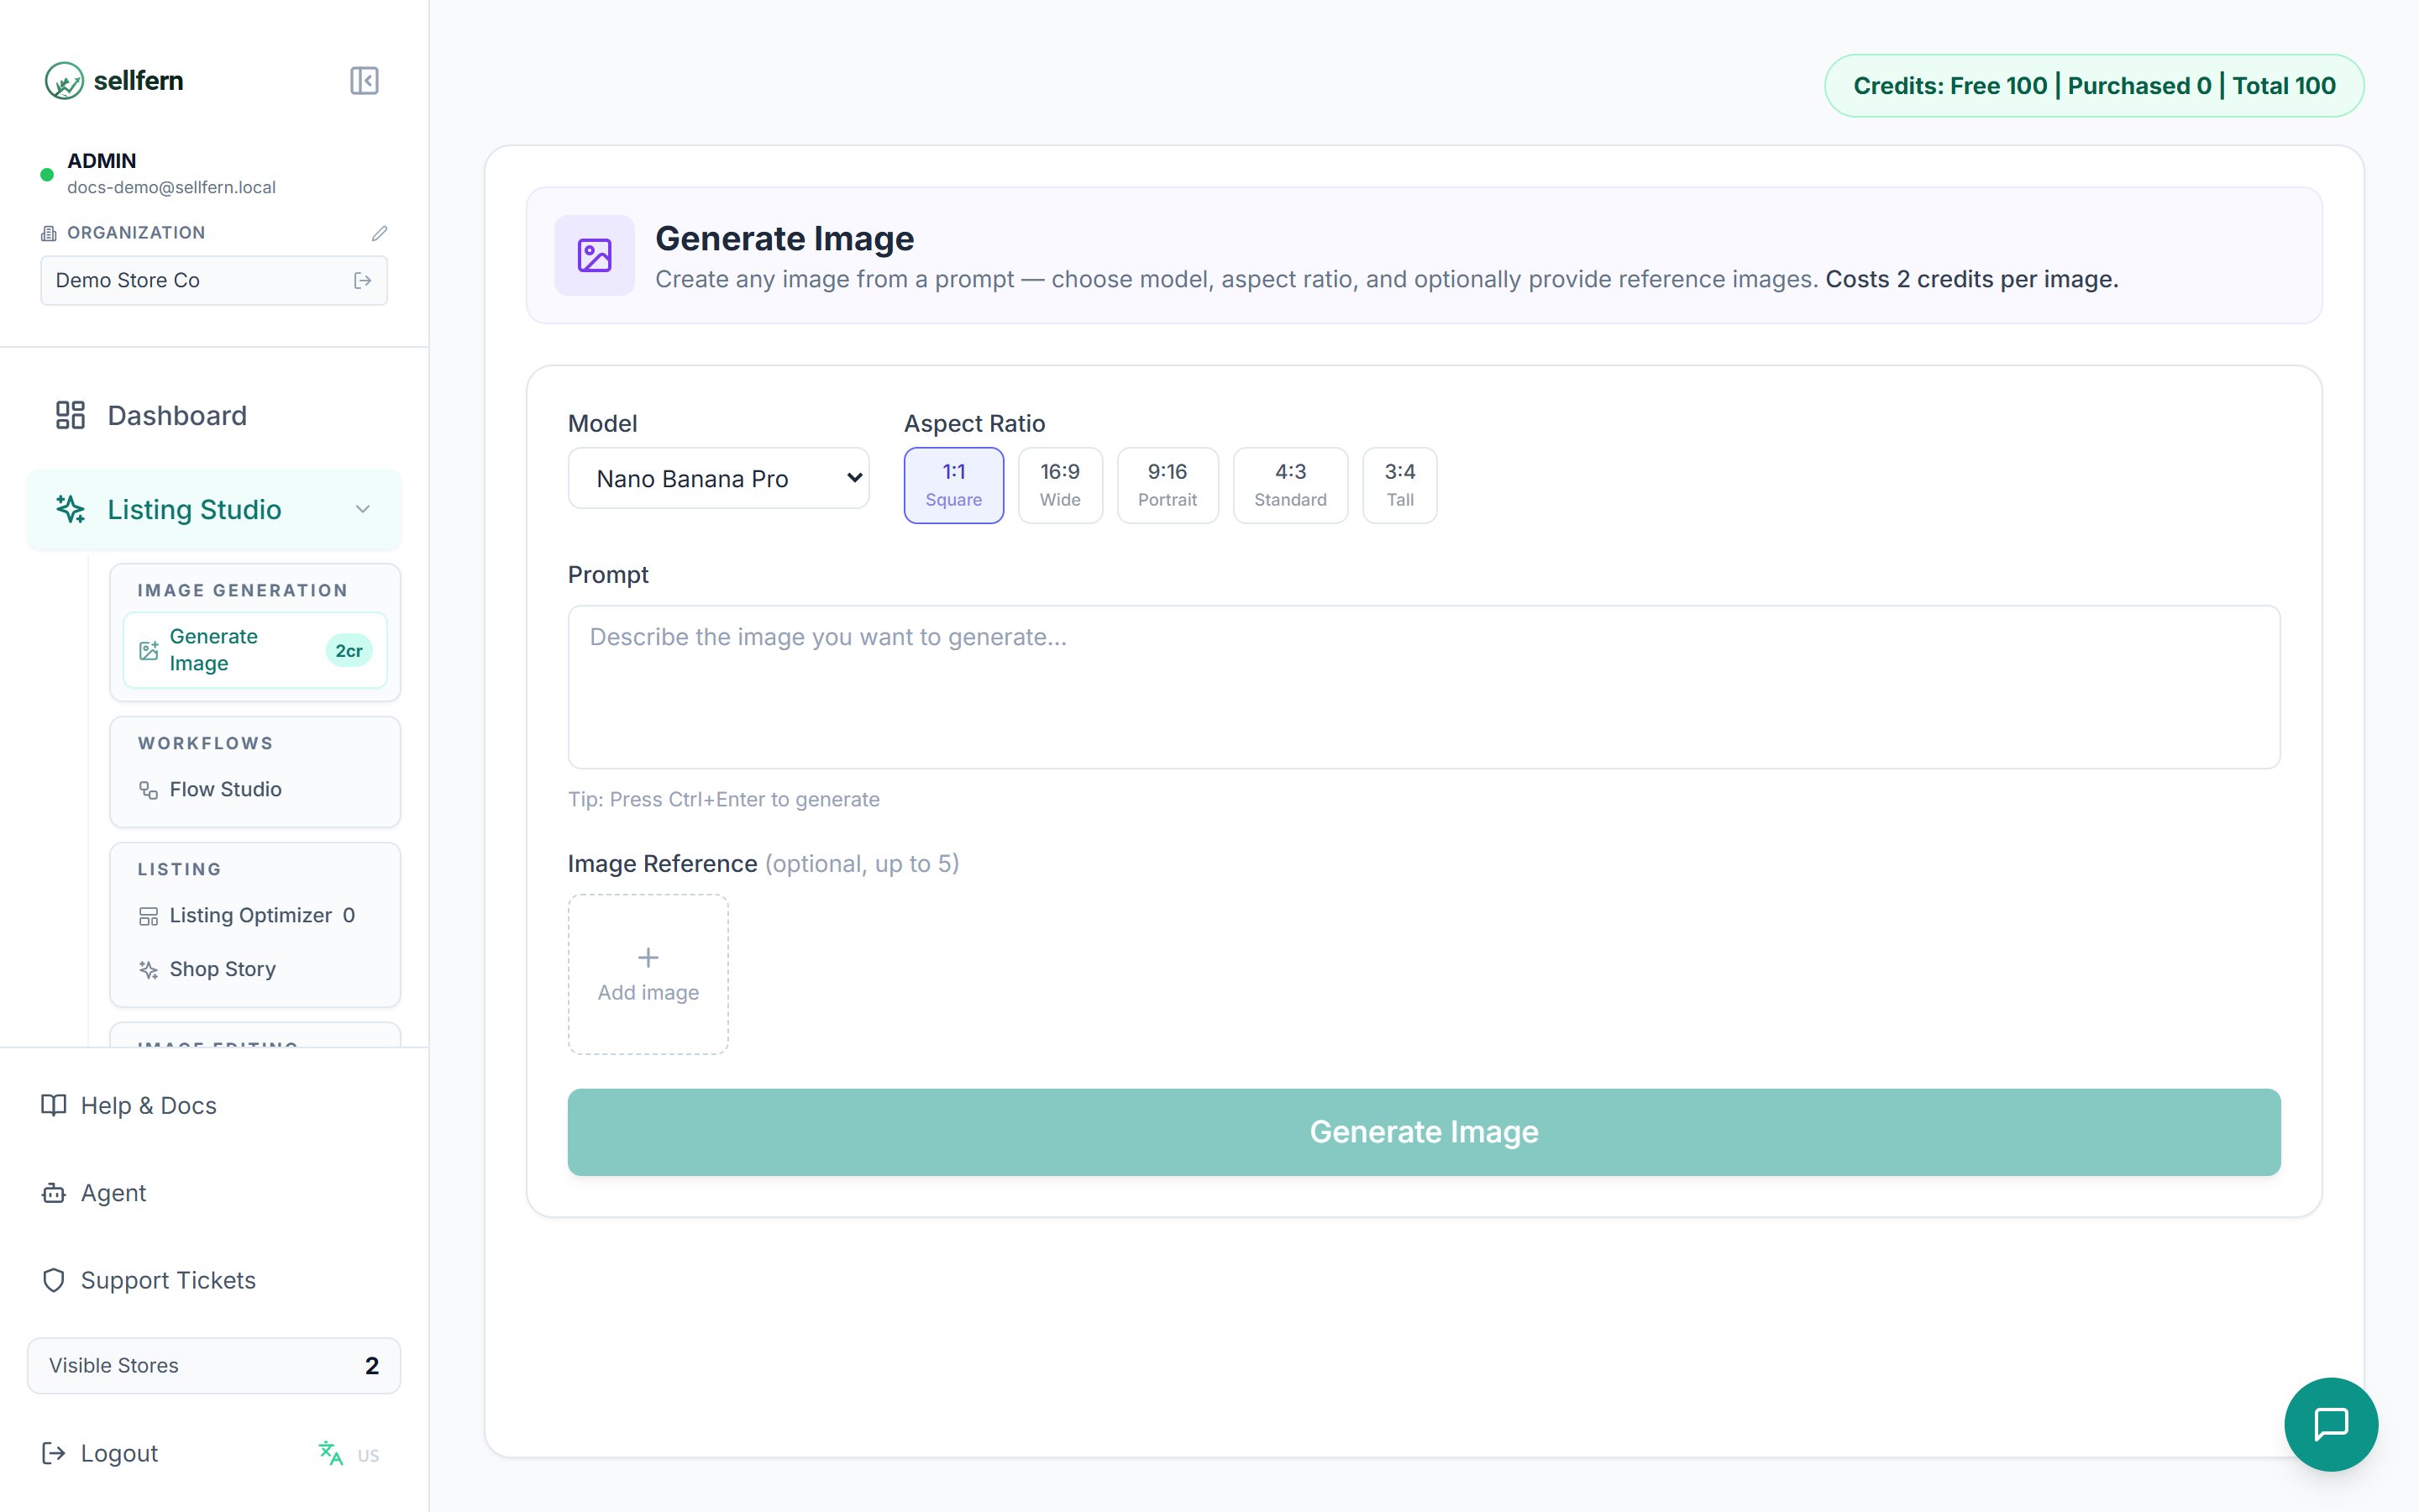Image resolution: width=2419 pixels, height=1512 pixels.
Task: Click the switch organization exit icon
Action: (363, 281)
